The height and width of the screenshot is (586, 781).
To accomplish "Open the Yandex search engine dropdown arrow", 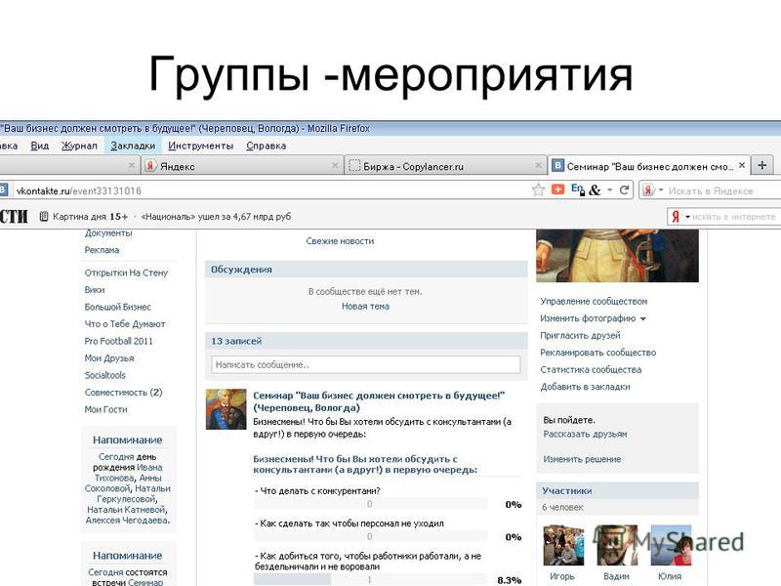I will pyautogui.click(x=661, y=190).
